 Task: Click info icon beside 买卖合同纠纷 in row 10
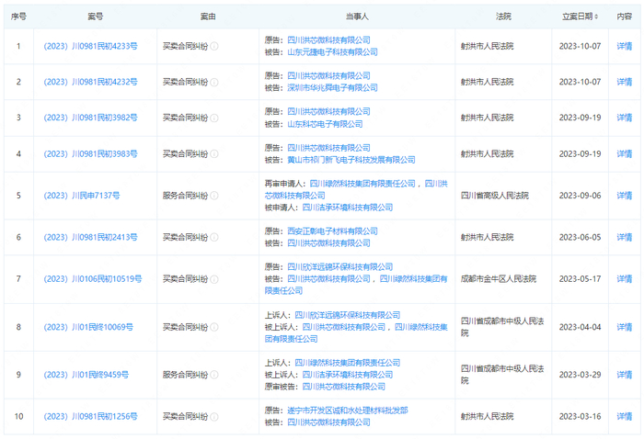[214, 416]
